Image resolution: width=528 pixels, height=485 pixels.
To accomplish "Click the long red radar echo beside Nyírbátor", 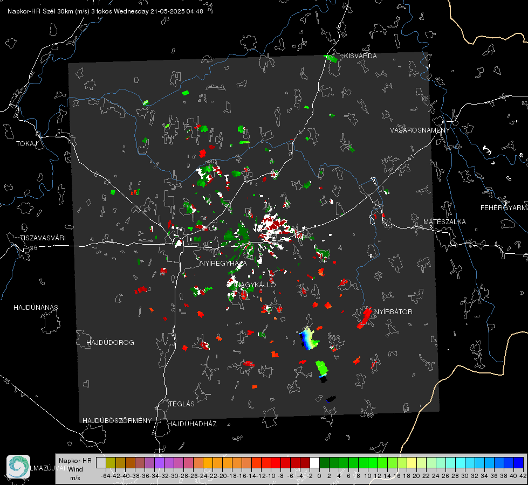I will click(365, 317).
